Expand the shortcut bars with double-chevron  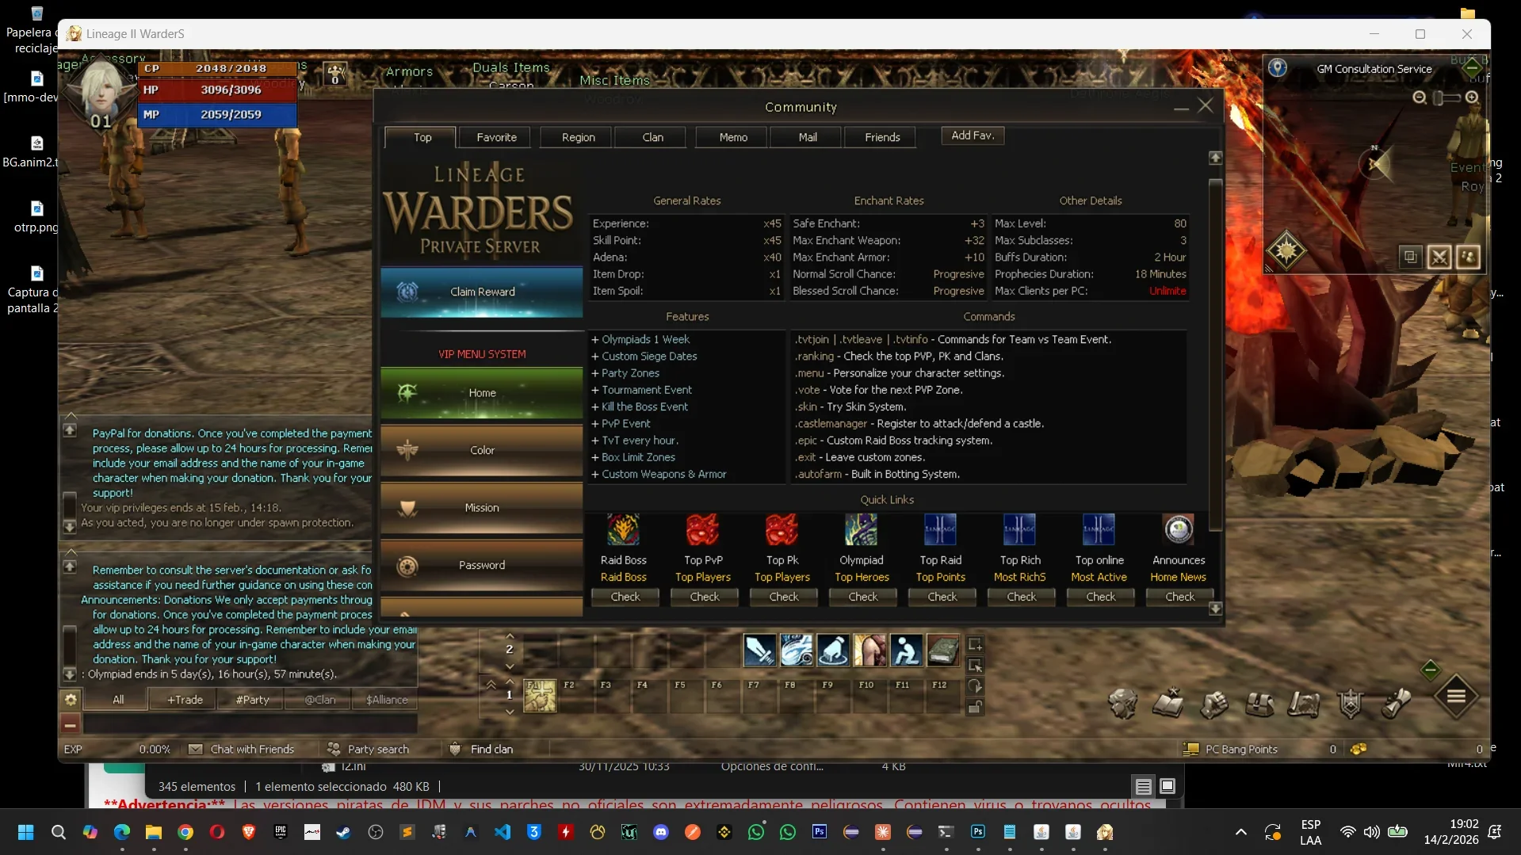491,685
